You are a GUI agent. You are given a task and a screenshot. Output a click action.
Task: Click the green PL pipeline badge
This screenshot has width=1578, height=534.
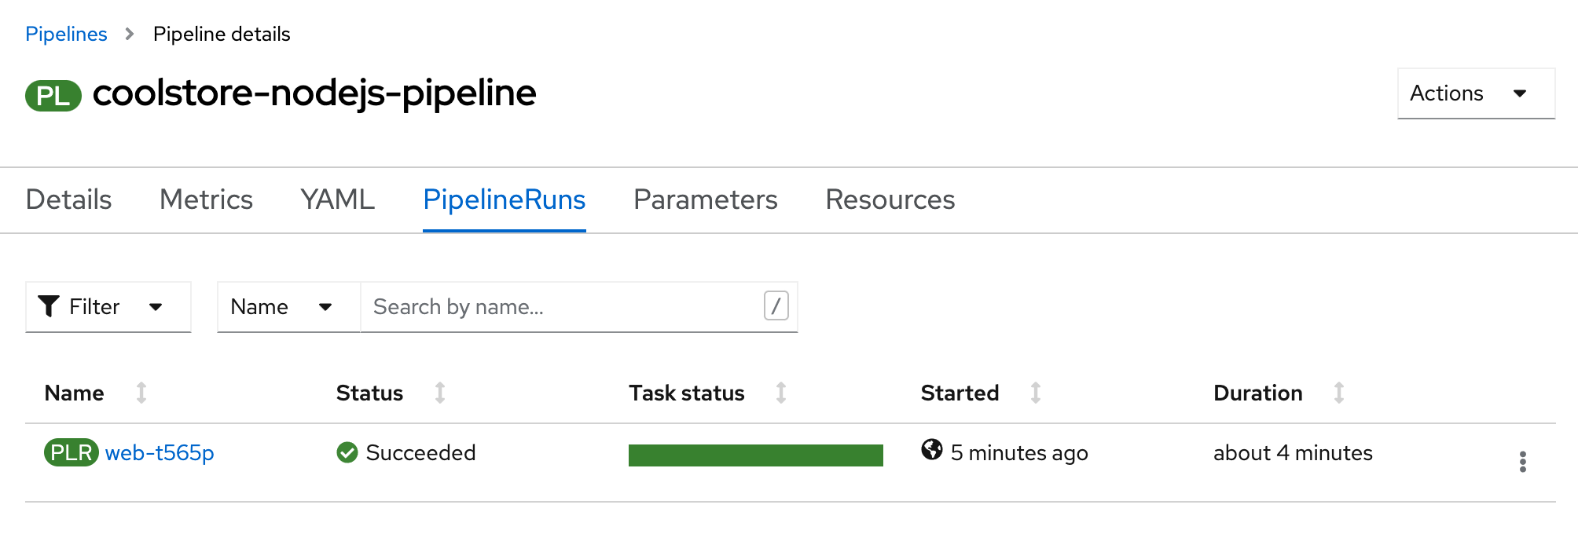click(x=53, y=96)
